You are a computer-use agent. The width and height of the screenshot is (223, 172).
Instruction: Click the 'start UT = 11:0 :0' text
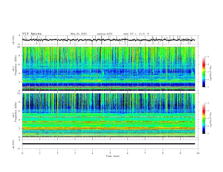tap(136, 34)
